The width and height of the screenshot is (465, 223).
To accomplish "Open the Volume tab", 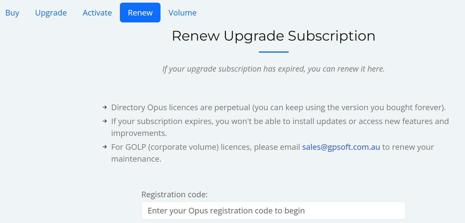I will point(182,13).
